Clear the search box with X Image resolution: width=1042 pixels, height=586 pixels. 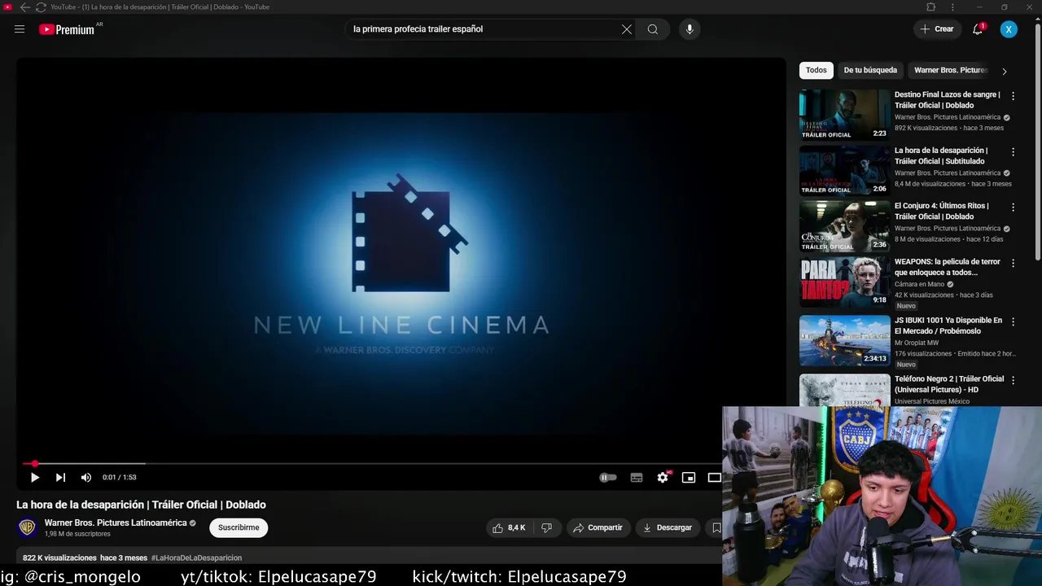coord(627,29)
